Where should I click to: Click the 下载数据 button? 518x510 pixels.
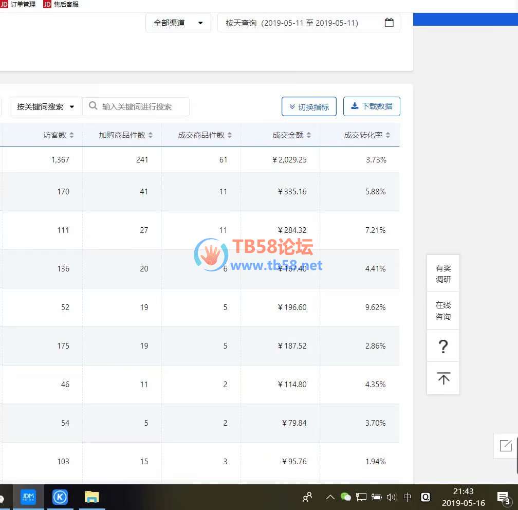click(x=372, y=106)
